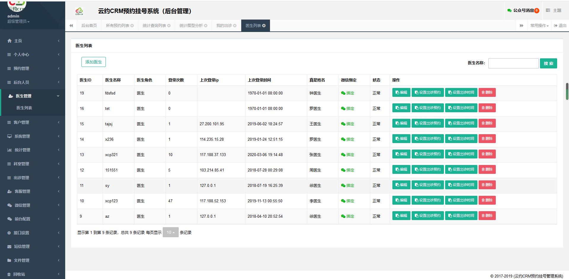Switch to the 后台首页 tab
569x279 pixels.
coord(89,26)
